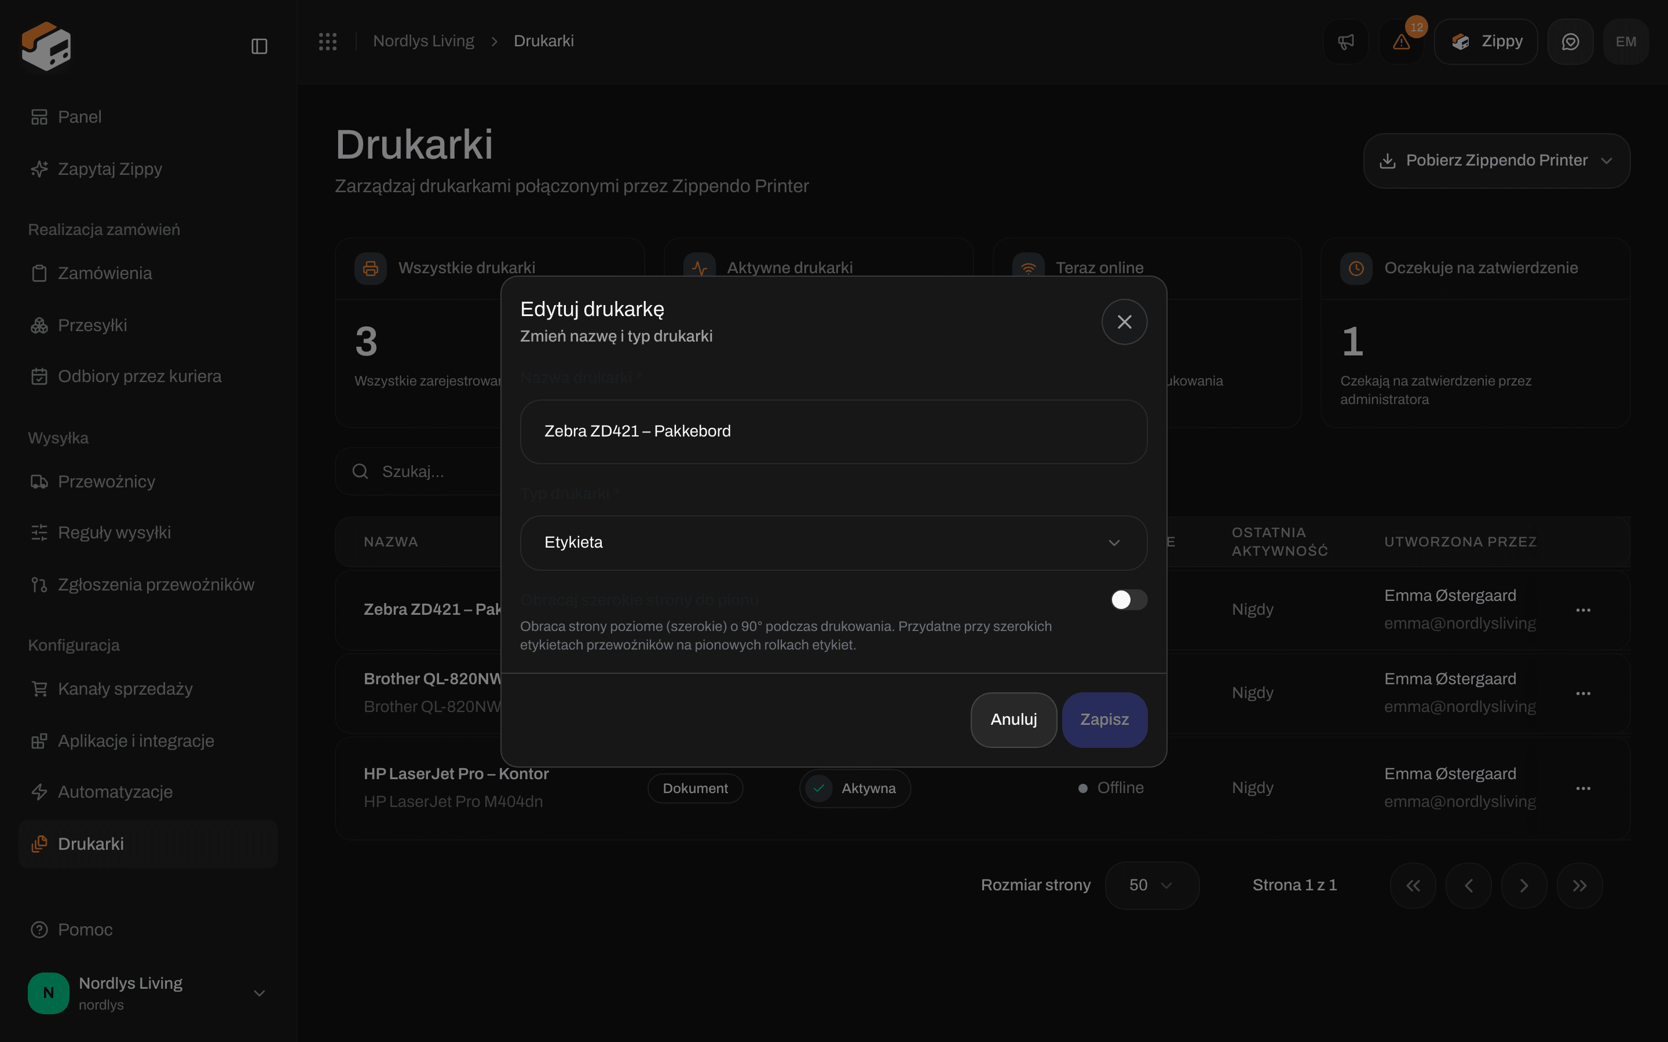The image size is (1668, 1042).
Task: Open Zapytaj Zippy in sidebar
Action: [x=148, y=169]
